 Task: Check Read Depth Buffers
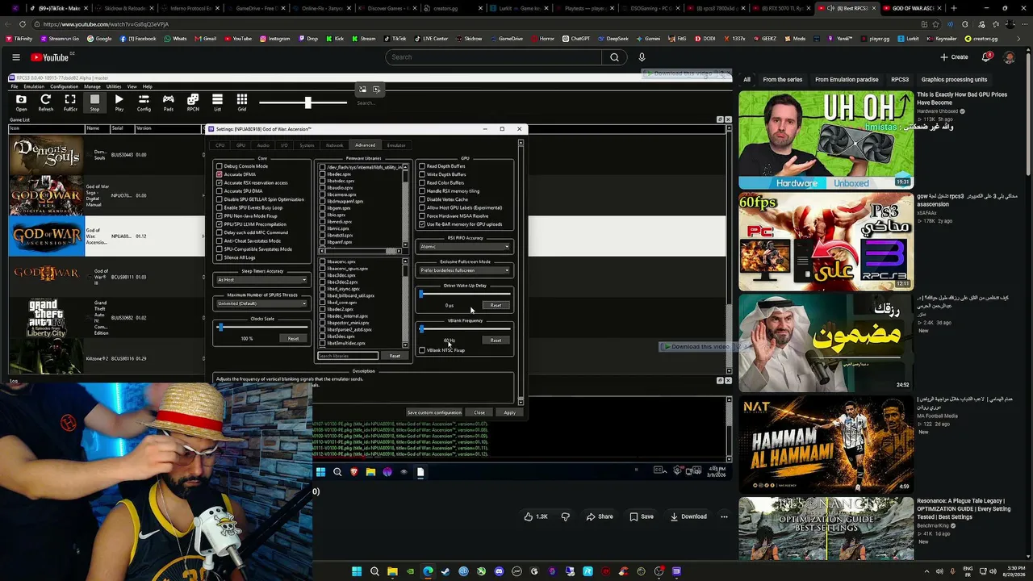422,166
